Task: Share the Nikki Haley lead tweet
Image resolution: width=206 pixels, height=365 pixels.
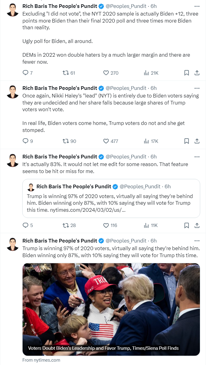Action: [197, 141]
